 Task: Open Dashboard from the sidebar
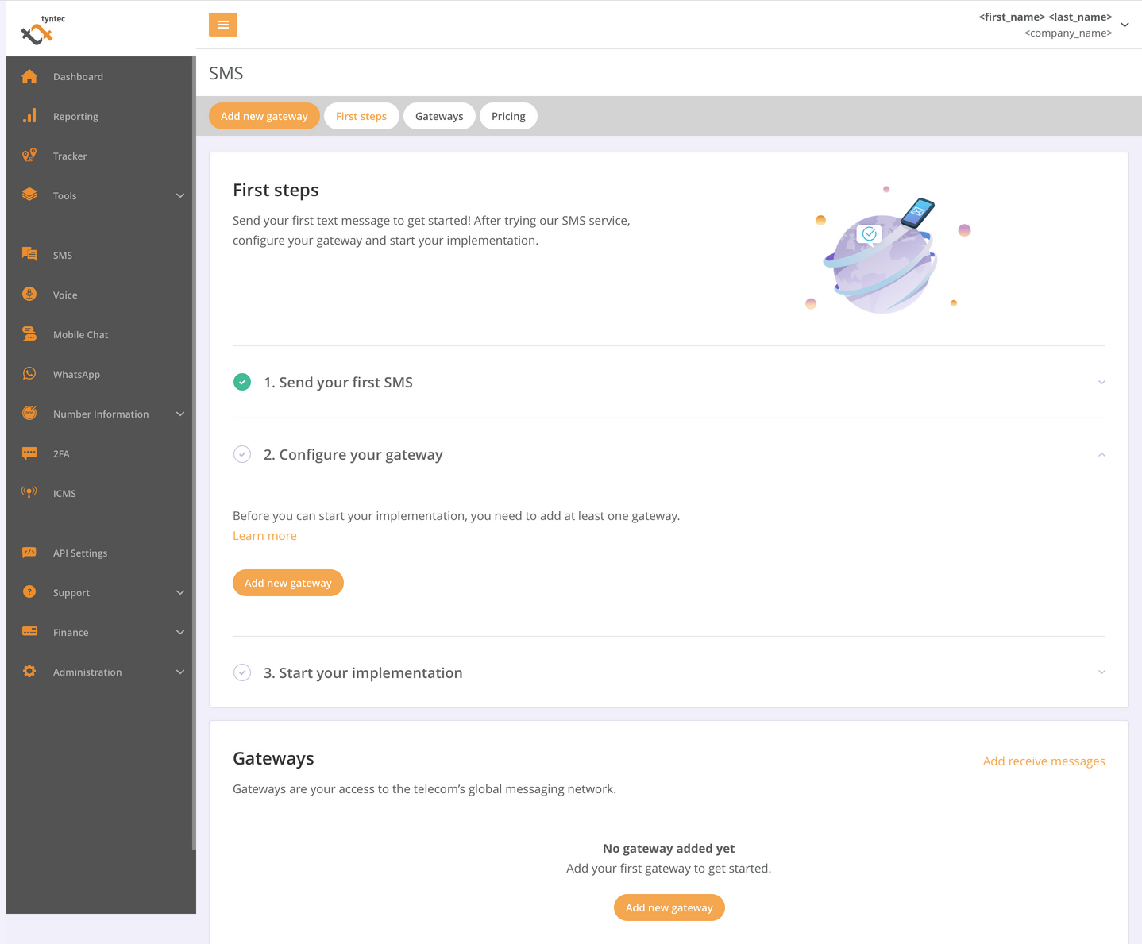(78, 76)
